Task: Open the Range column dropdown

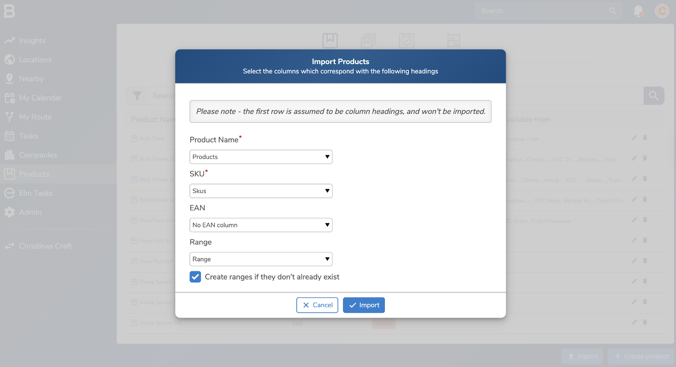Action: coord(261,259)
